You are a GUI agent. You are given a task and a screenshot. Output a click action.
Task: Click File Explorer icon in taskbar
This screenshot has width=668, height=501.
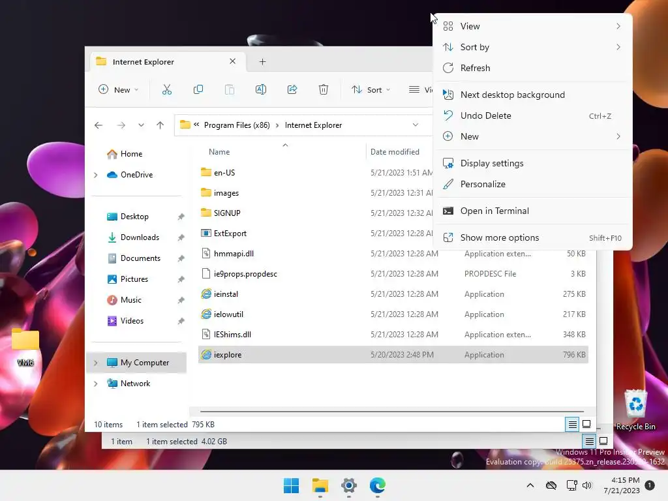pyautogui.click(x=320, y=485)
